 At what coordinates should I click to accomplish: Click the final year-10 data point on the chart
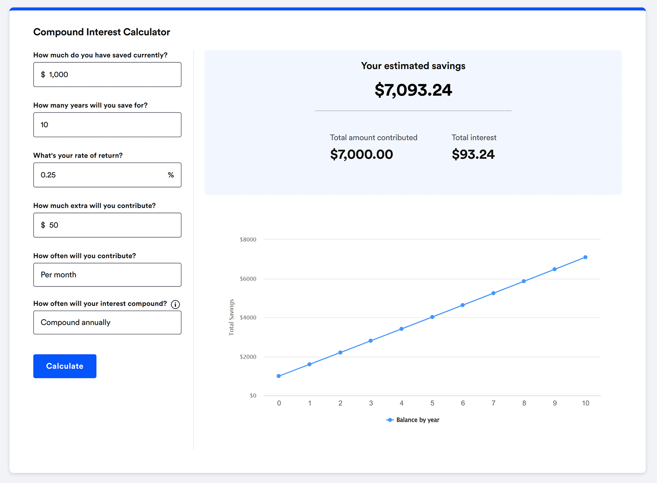pos(585,257)
